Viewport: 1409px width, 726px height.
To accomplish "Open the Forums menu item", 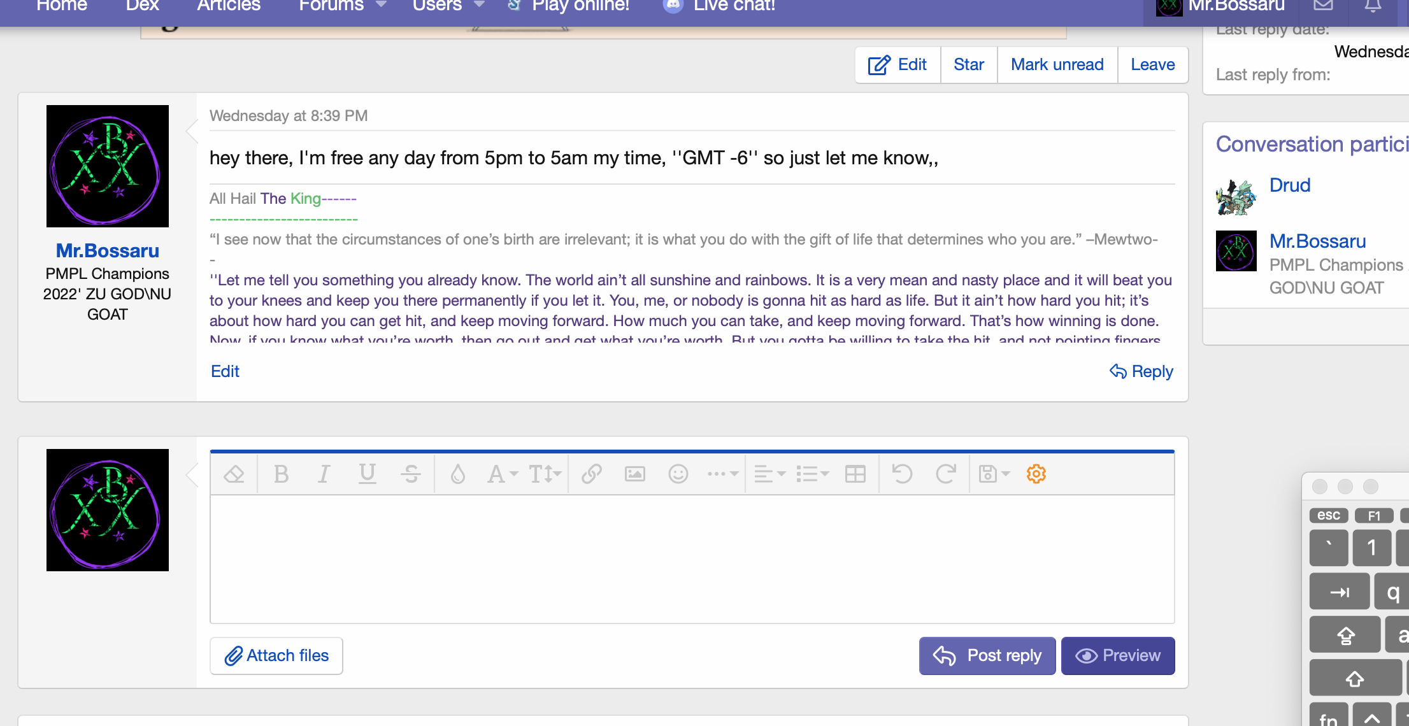I will pos(331,6).
